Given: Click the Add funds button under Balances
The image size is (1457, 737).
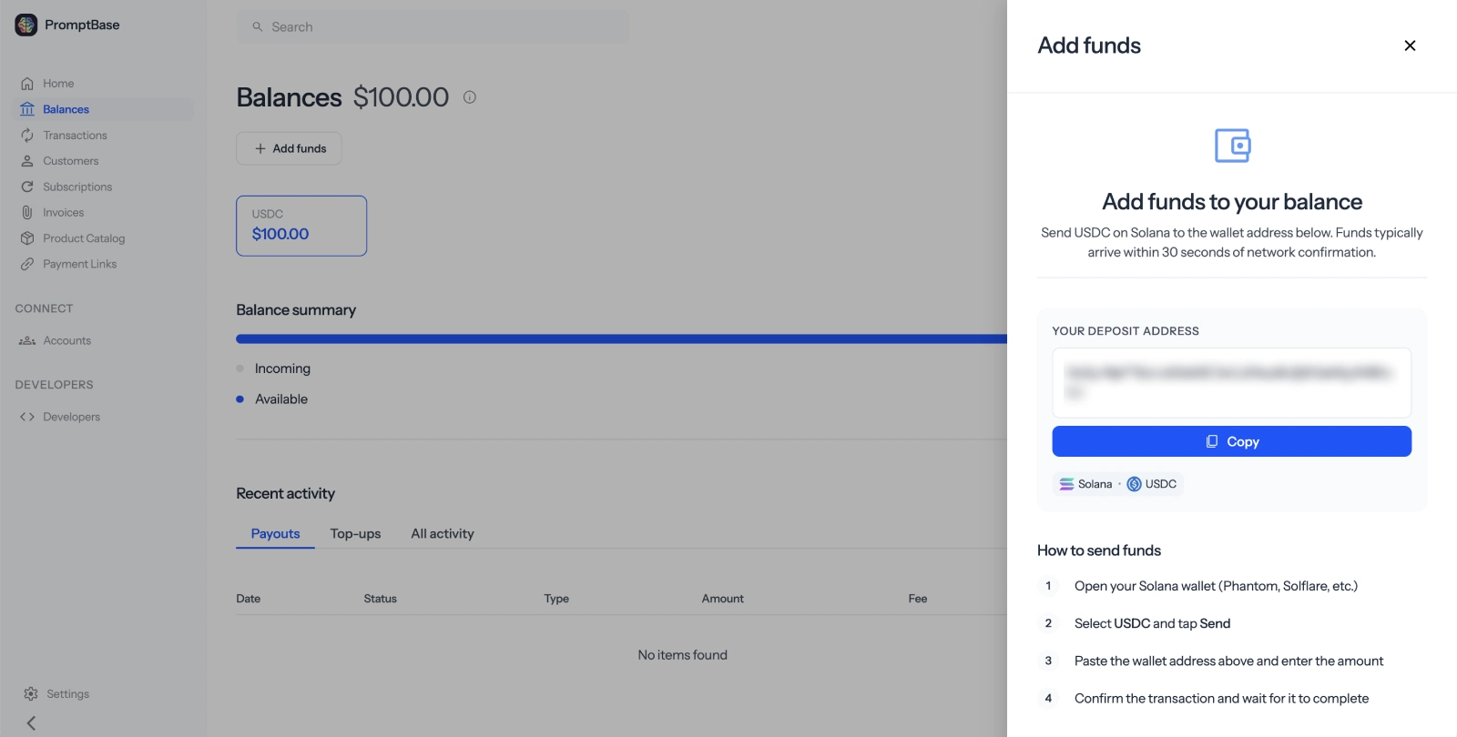Looking at the screenshot, I should click(289, 148).
